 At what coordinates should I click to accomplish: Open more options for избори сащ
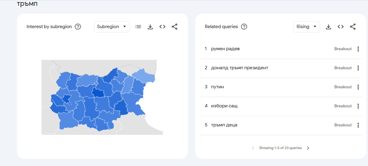coord(358,106)
